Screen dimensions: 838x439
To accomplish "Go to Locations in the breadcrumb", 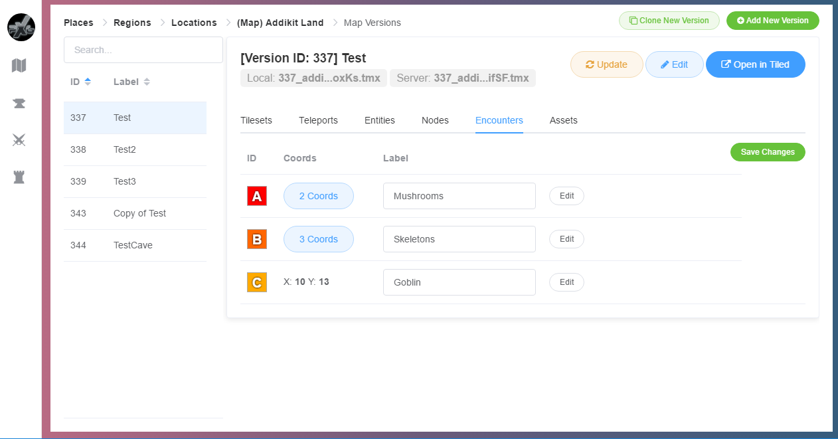I will point(194,23).
